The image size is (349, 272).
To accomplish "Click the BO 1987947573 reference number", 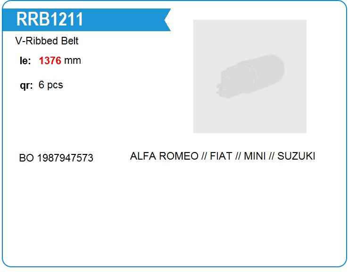I will 56,158.
